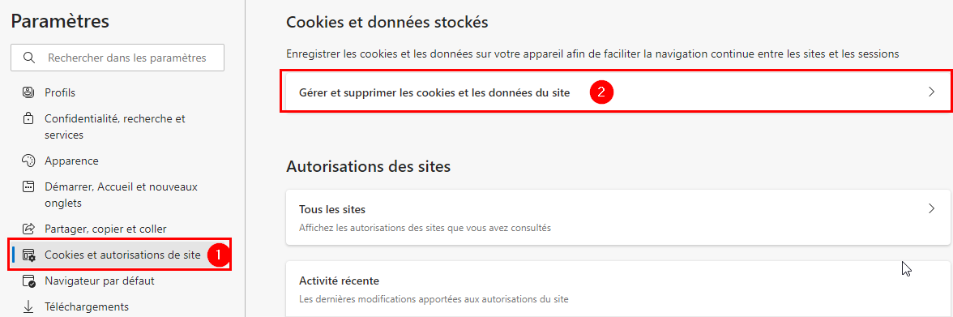Open Activité récente card
Viewport: 953px width, 317px height.
618,289
